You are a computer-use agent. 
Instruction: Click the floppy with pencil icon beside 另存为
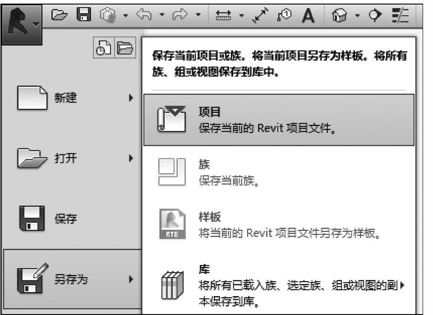32,279
